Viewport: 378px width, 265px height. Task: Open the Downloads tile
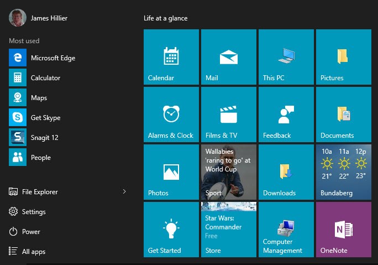click(286, 172)
